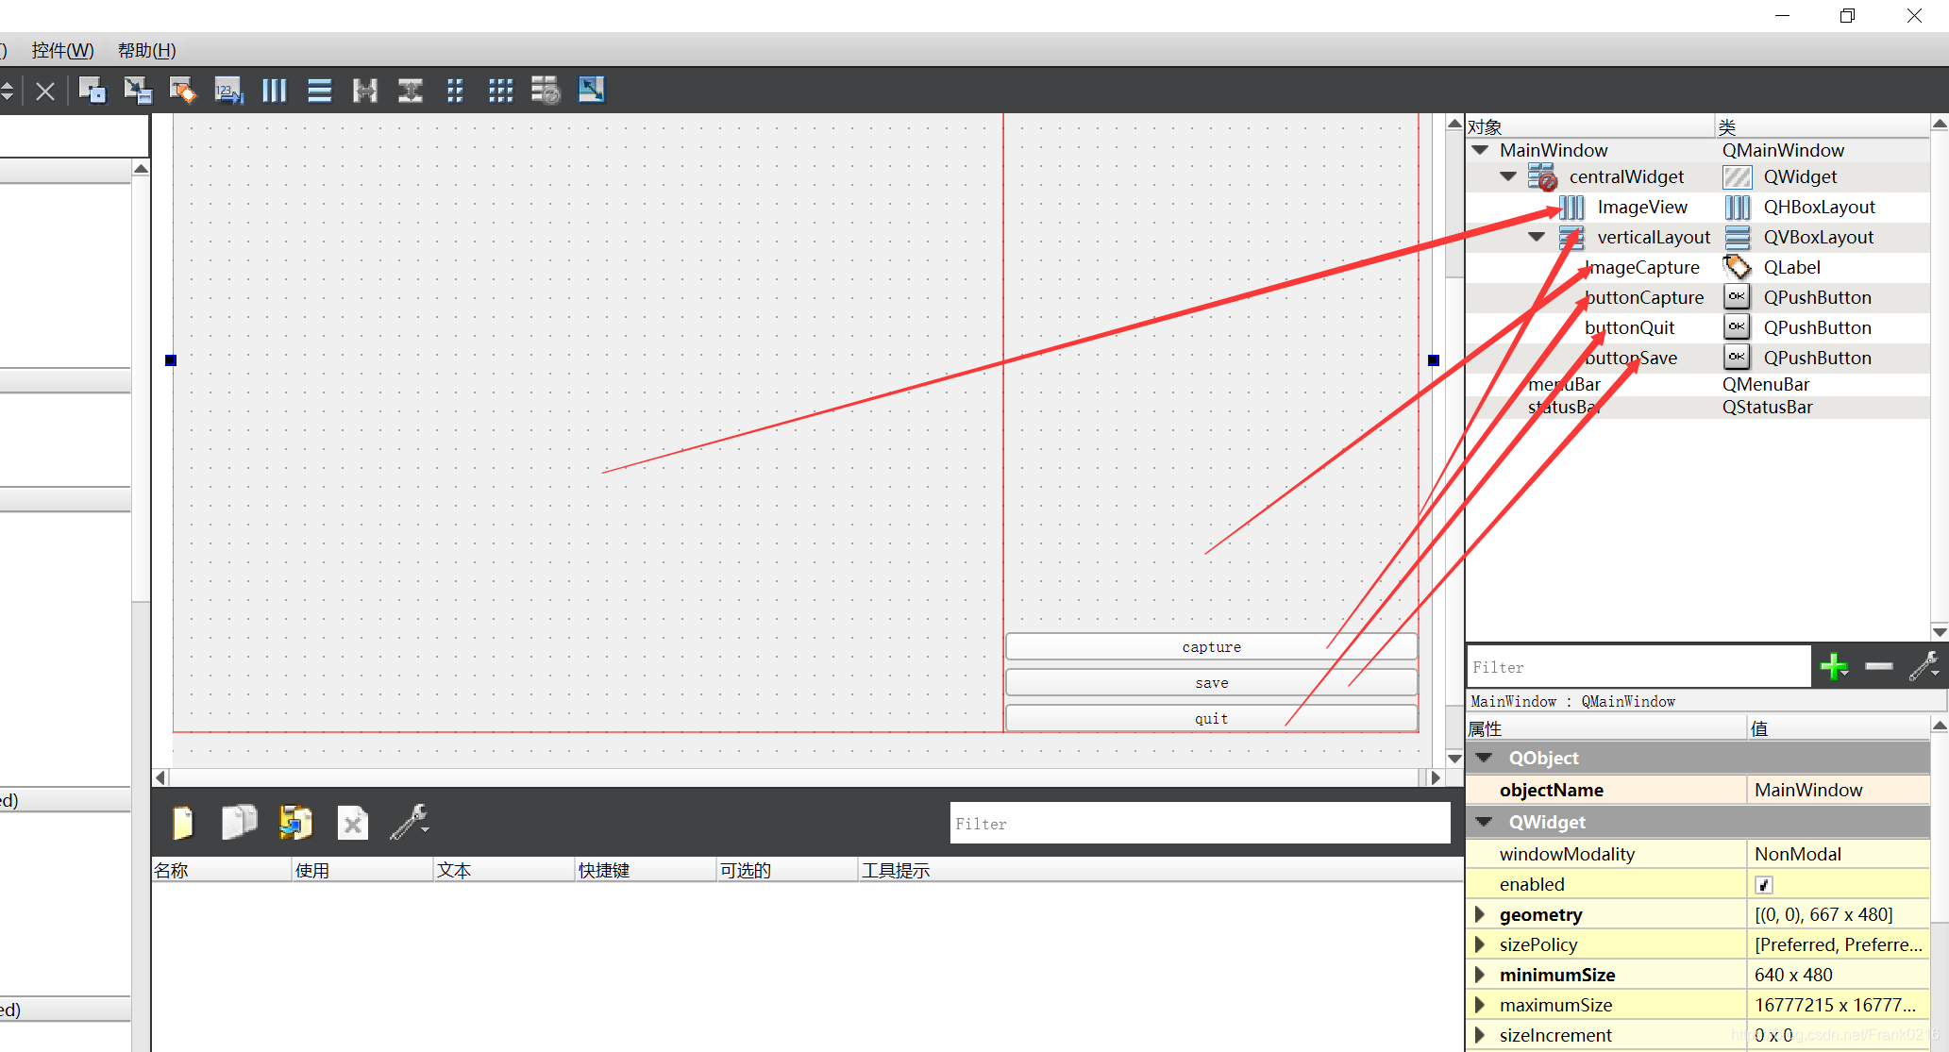This screenshot has height=1052, width=1949.
Task: Apply horizontal layout from toolbar
Action: pyautogui.click(x=274, y=91)
